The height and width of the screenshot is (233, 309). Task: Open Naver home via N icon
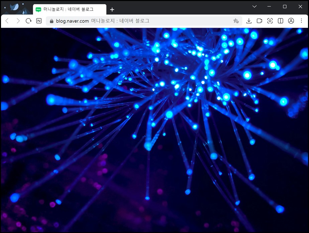coord(39,21)
